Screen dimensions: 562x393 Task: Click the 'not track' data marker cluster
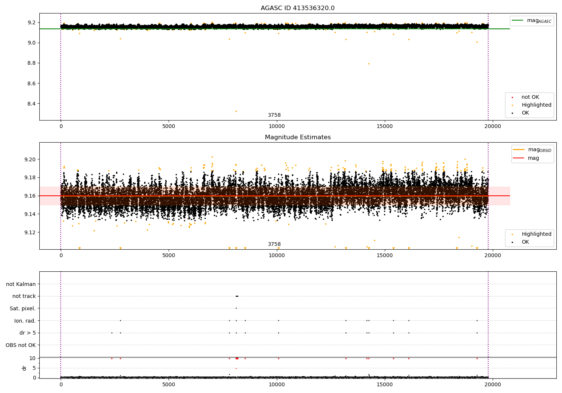click(237, 296)
